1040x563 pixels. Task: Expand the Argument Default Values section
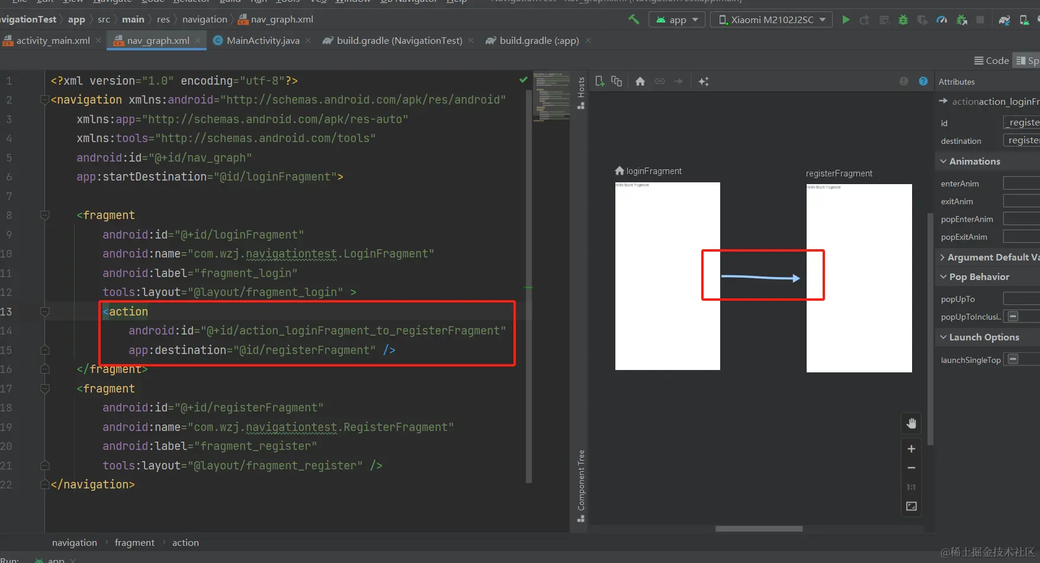(x=942, y=257)
